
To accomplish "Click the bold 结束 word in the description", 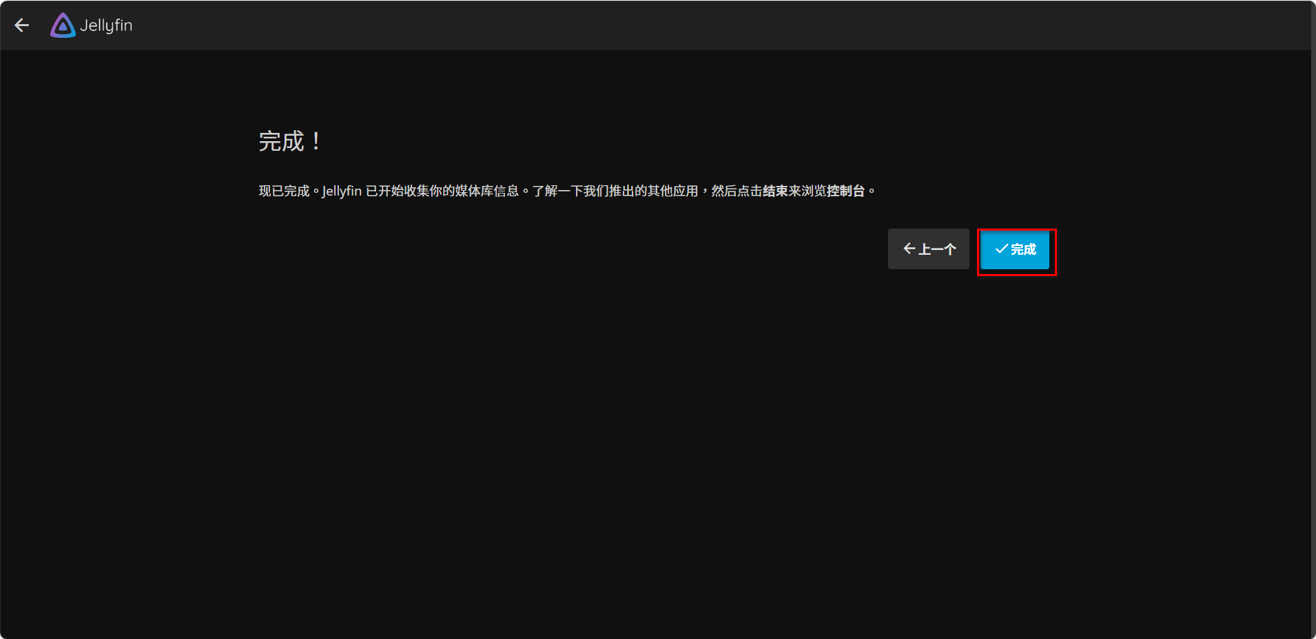I will pos(775,191).
